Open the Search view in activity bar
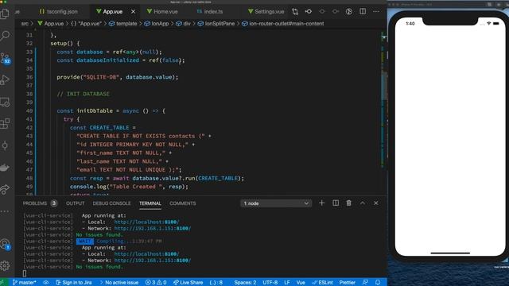This screenshot has height=286, width=509. coord(5,35)
